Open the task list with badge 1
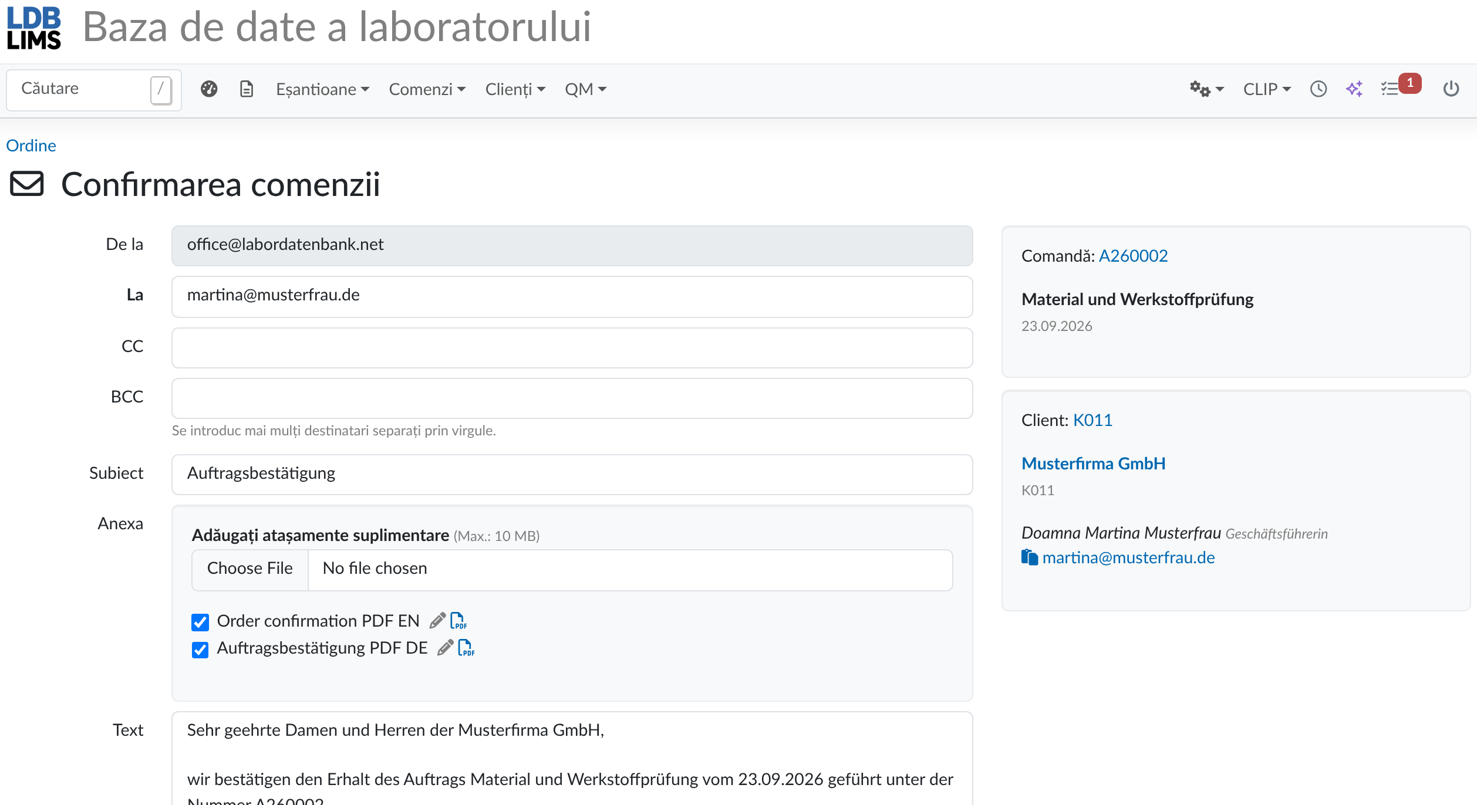 click(1400, 87)
